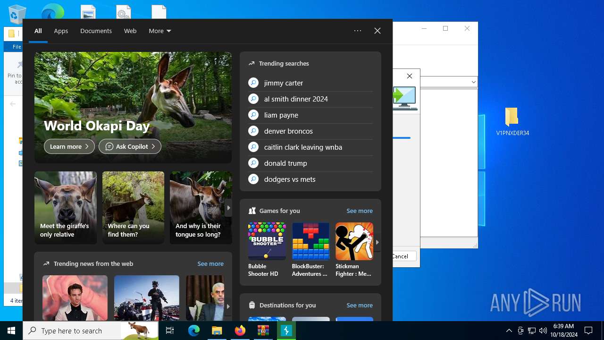Search for denver broncos
604x340 pixels.
(310, 131)
